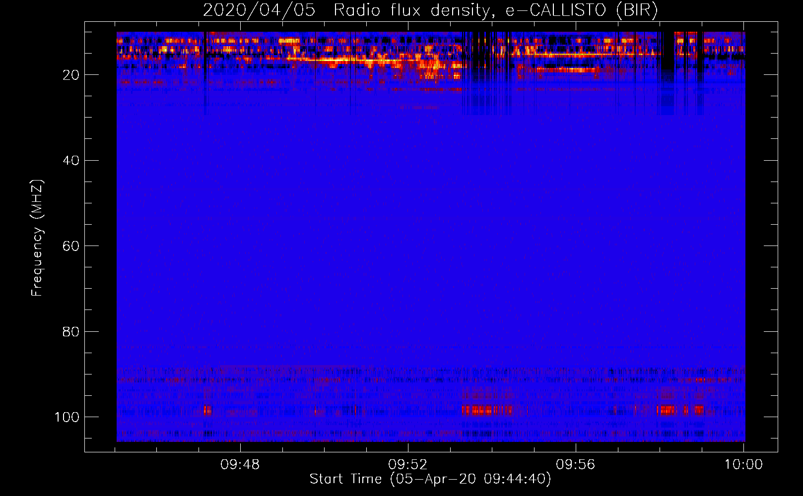Click the 40 MHz frequency tick label
Screen dimensions: 803x496
[71, 161]
